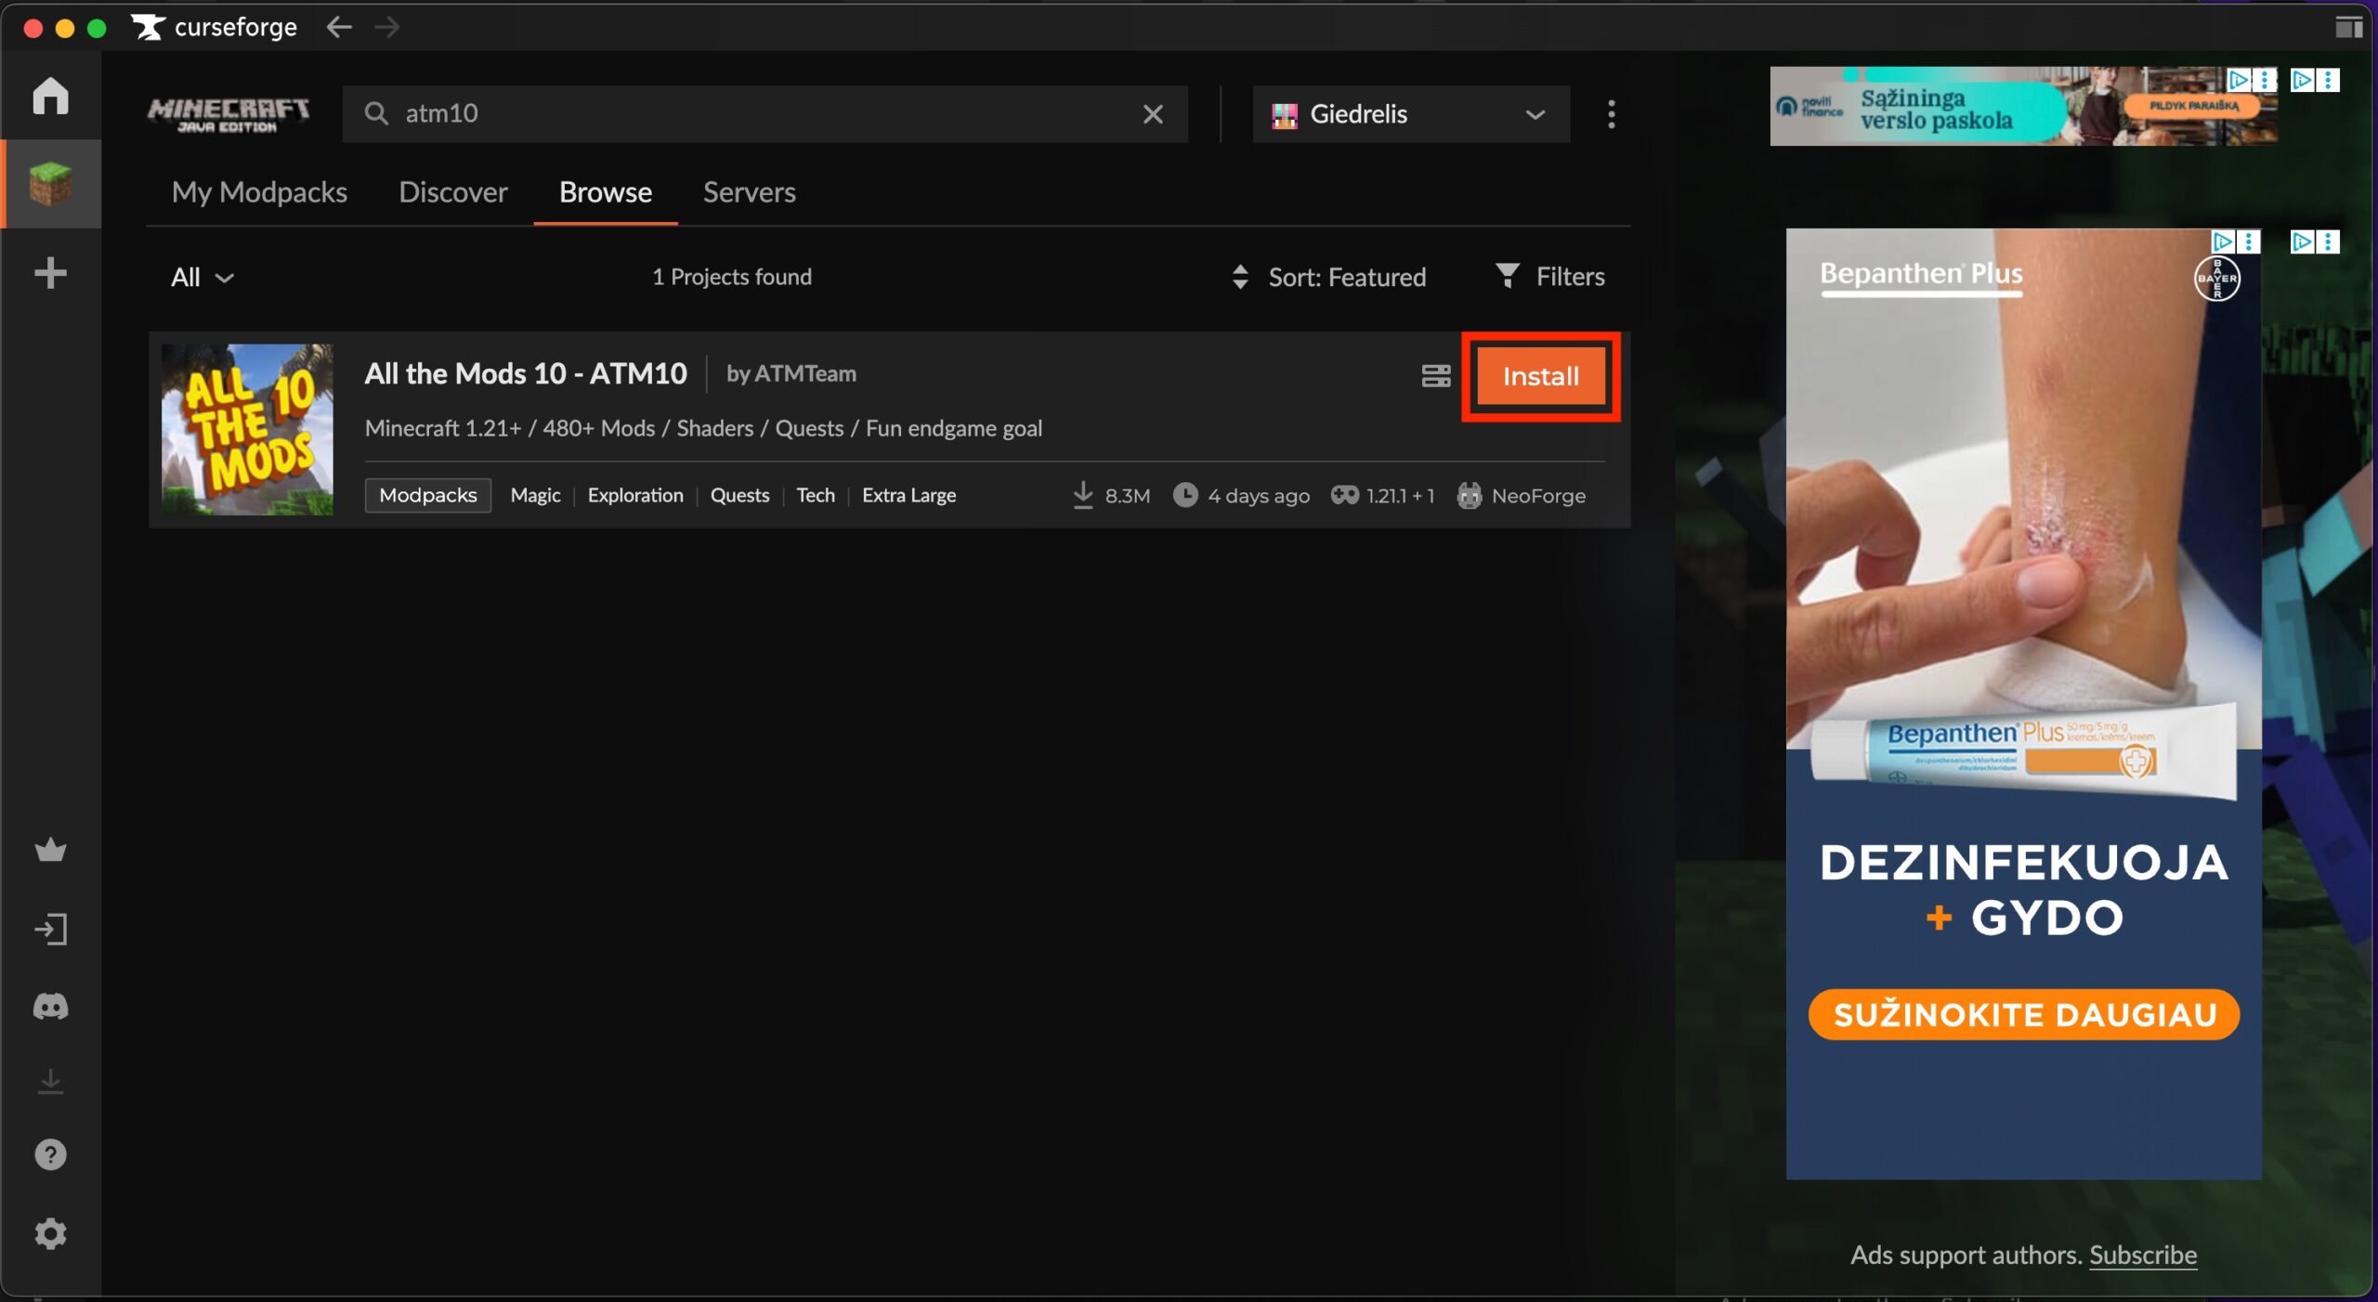Change the Sort: Featured ordering
2378x1302 pixels.
[1329, 277]
